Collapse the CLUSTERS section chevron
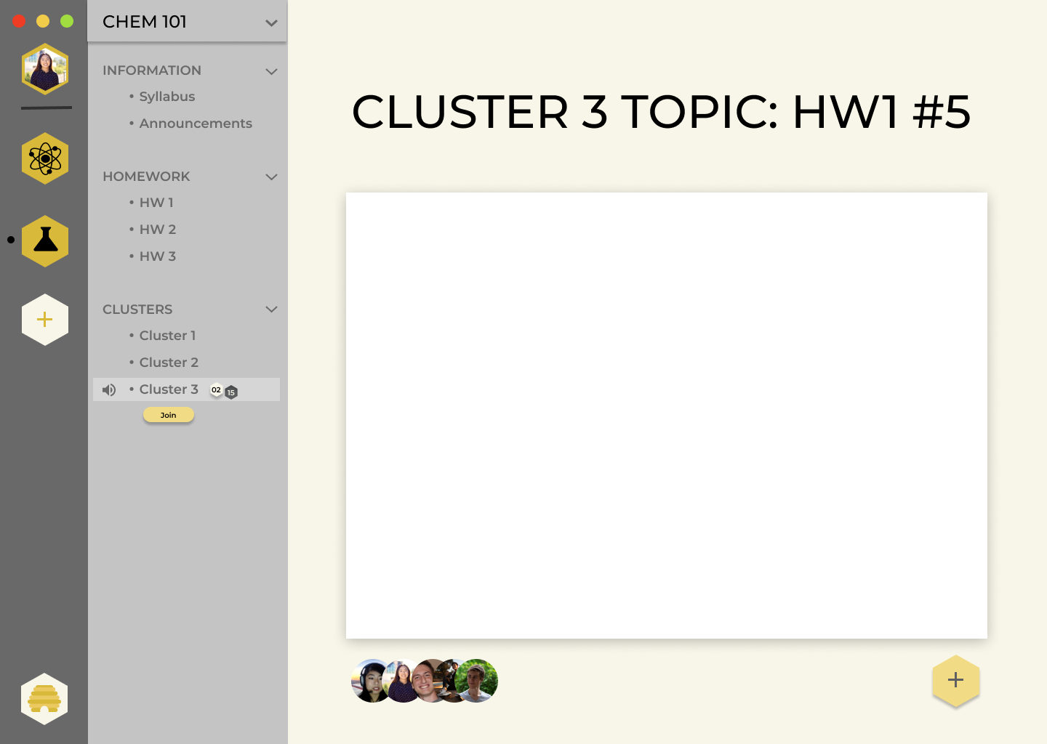The height and width of the screenshot is (744, 1047). 272,310
